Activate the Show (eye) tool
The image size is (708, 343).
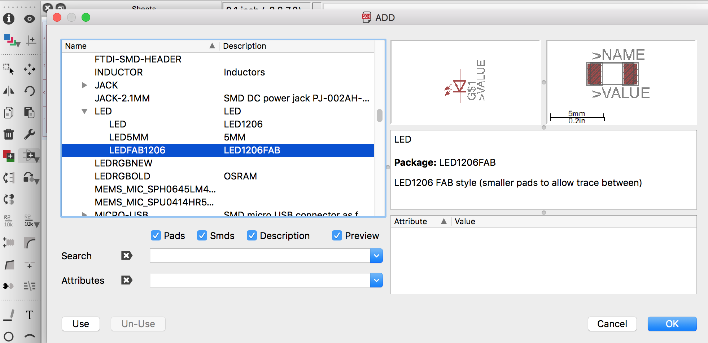point(30,19)
